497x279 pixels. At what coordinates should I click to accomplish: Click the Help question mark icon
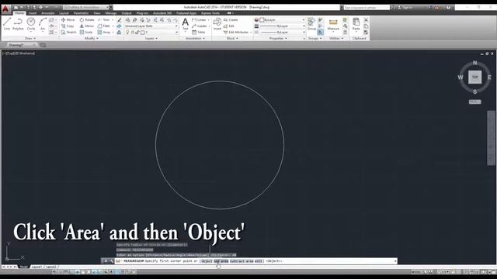point(448,7)
